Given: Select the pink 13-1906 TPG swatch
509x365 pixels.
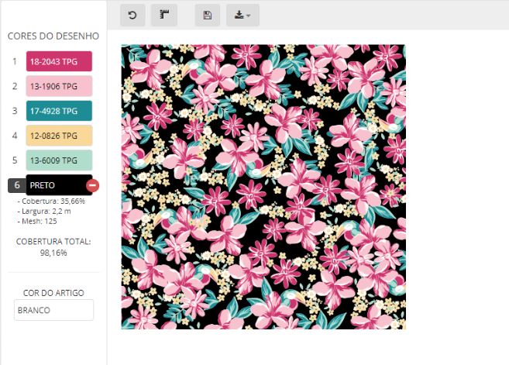Looking at the screenshot, I should point(59,86).
